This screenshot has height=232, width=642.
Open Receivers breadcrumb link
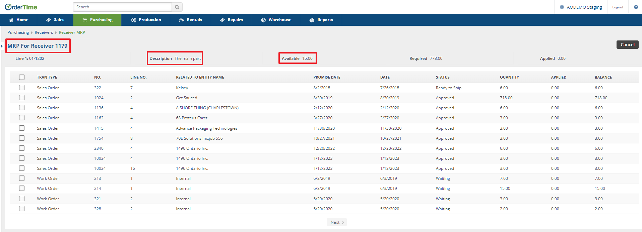coord(44,32)
